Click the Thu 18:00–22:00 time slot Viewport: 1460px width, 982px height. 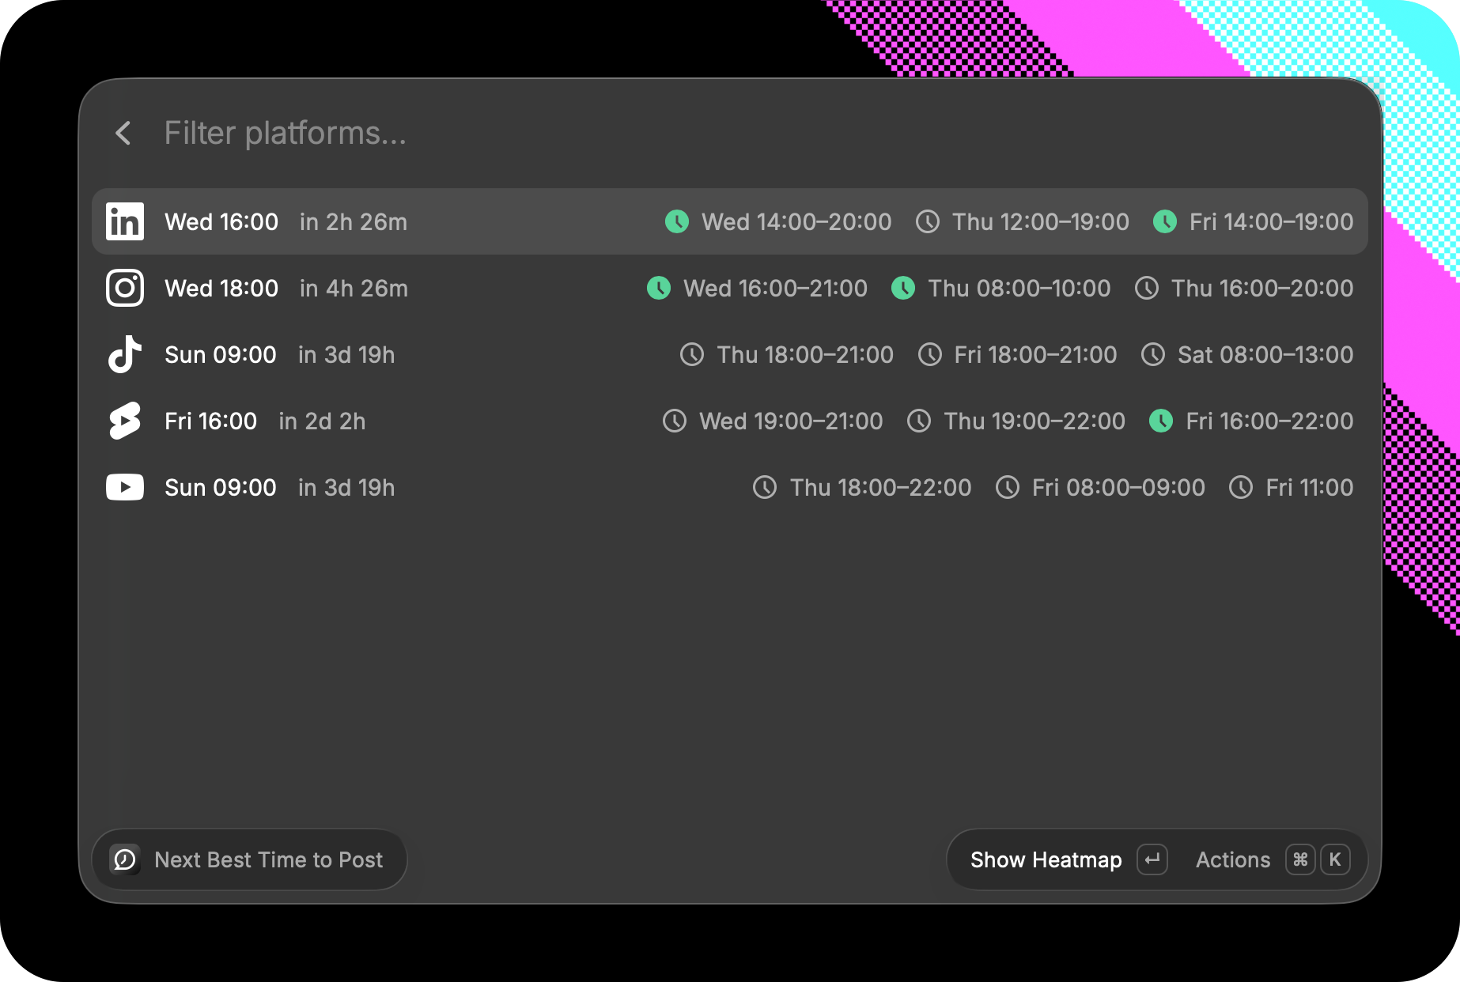click(x=880, y=488)
